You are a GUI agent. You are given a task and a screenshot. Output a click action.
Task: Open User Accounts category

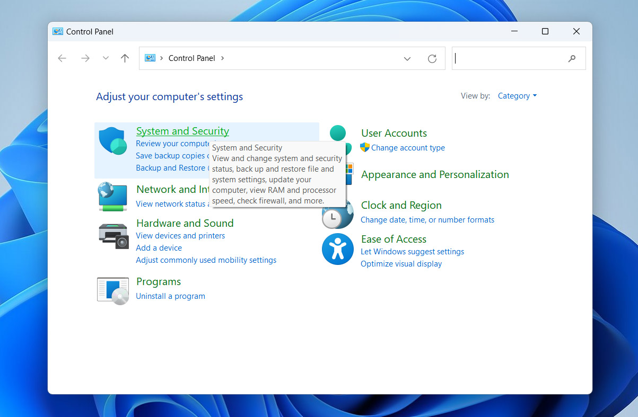coord(394,133)
